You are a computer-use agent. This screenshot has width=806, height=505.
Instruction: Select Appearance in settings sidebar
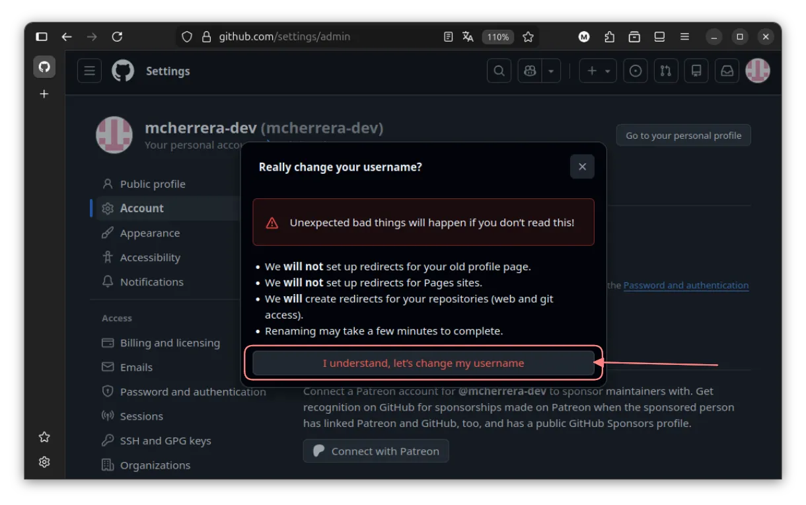(x=149, y=233)
